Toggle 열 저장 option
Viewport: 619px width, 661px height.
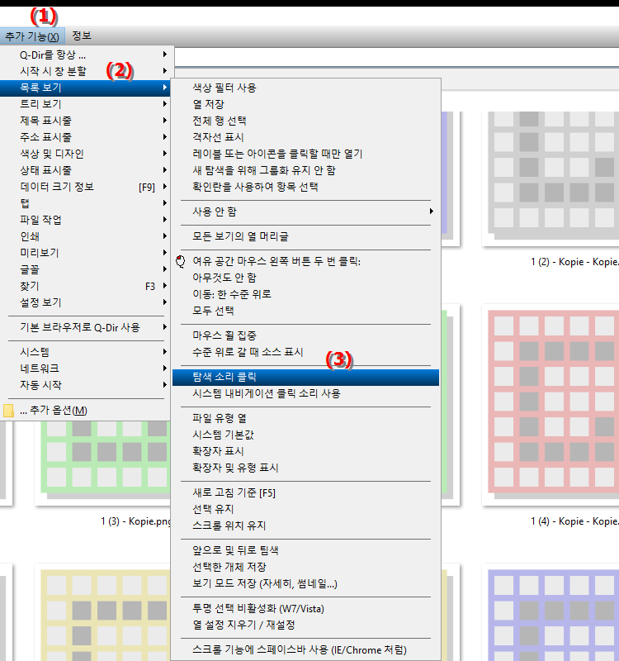pyautogui.click(x=305, y=104)
